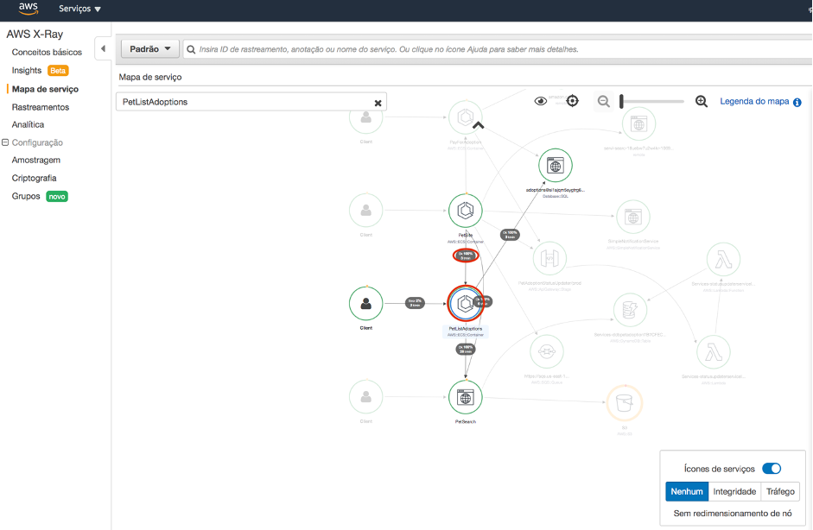Screen dimensions: 813x530
Task: Select the Tráfego sizing option
Action: click(x=780, y=491)
